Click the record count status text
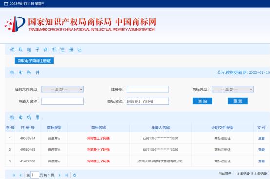 [x=243, y=174]
